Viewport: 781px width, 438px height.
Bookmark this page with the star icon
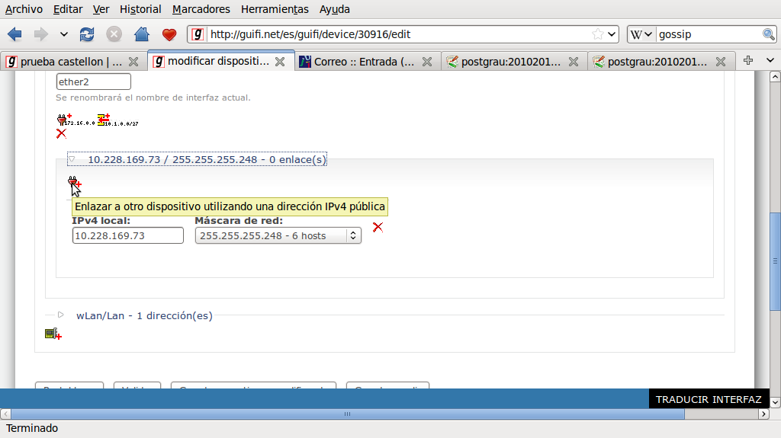[598, 34]
